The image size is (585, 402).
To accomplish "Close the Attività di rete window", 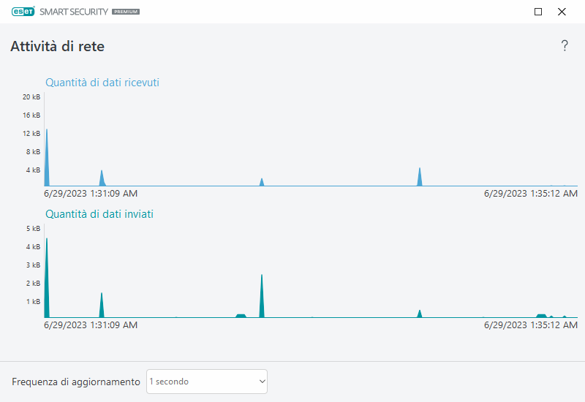I will tap(562, 12).
